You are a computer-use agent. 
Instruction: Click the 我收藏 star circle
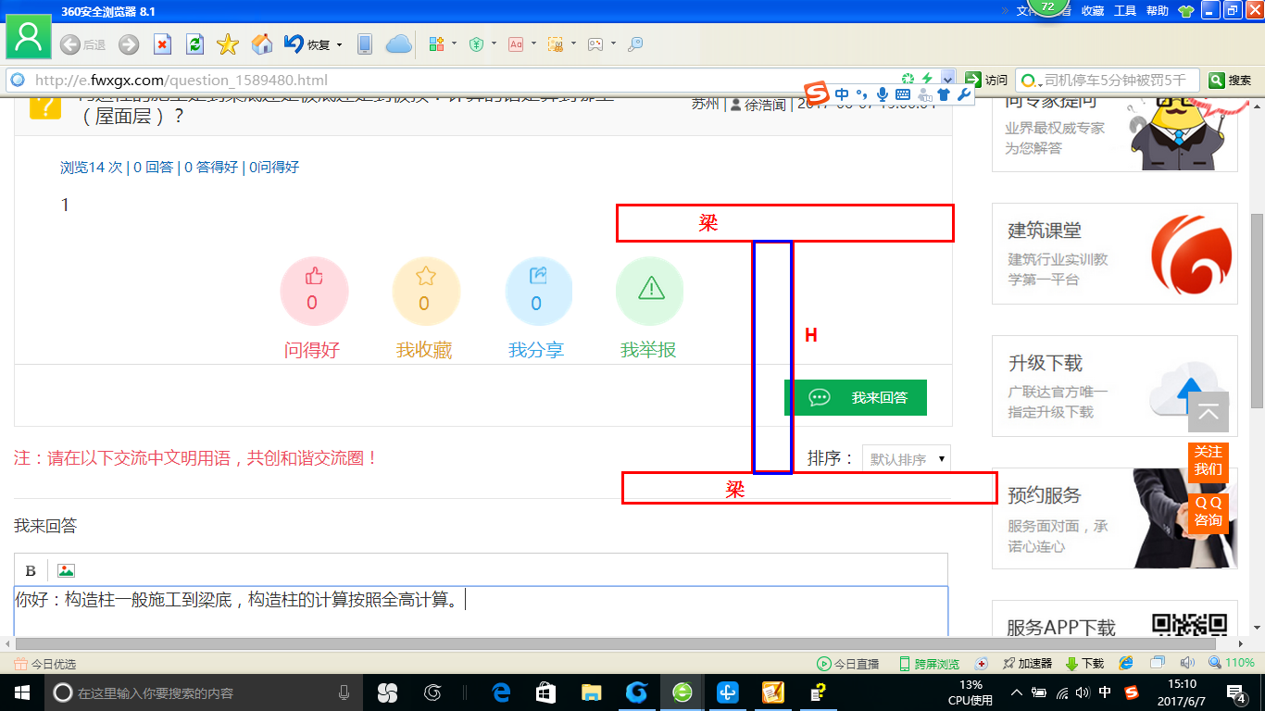click(426, 291)
